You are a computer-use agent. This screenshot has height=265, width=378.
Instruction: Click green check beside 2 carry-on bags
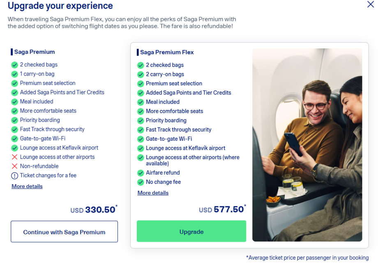point(141,74)
